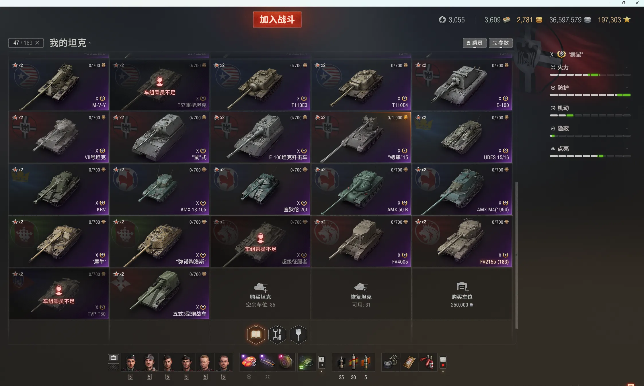Open the paintbrush exterior customization icon
This screenshot has height=386, width=644.
click(x=298, y=334)
